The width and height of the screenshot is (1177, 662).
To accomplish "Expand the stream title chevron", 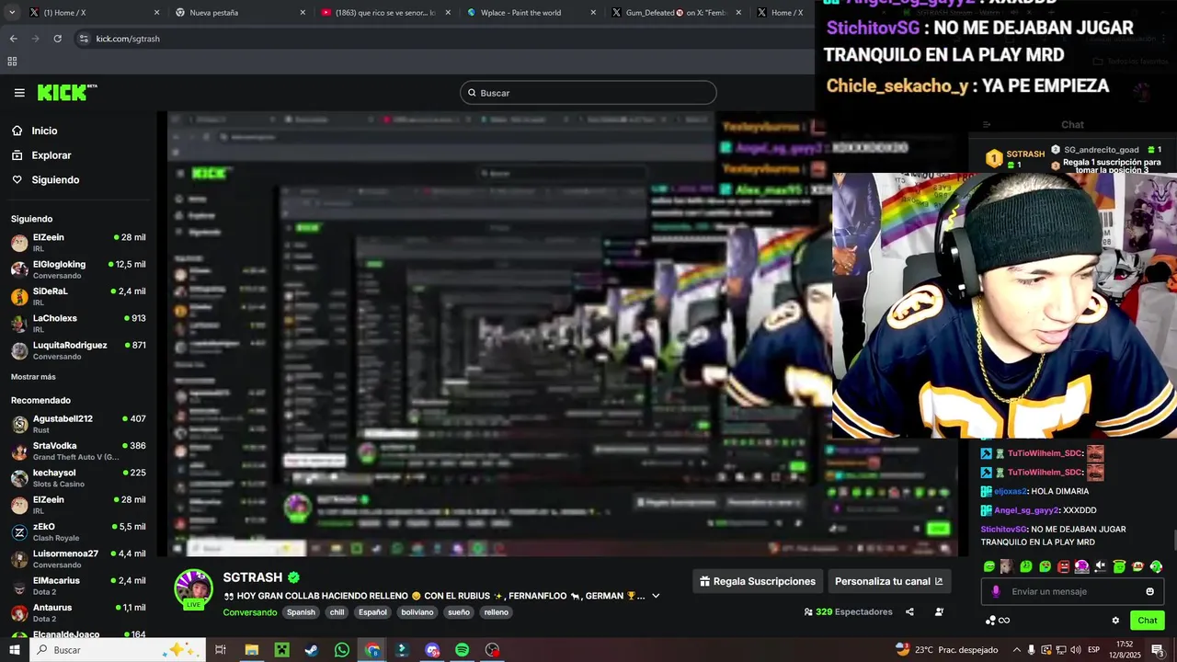I will (656, 596).
